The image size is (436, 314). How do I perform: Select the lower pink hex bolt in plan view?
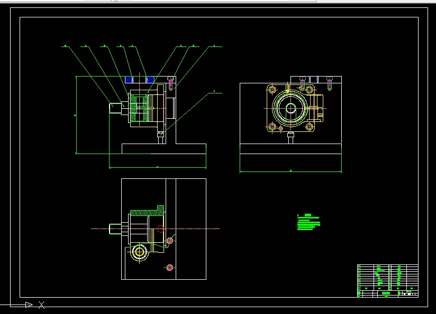(170, 268)
